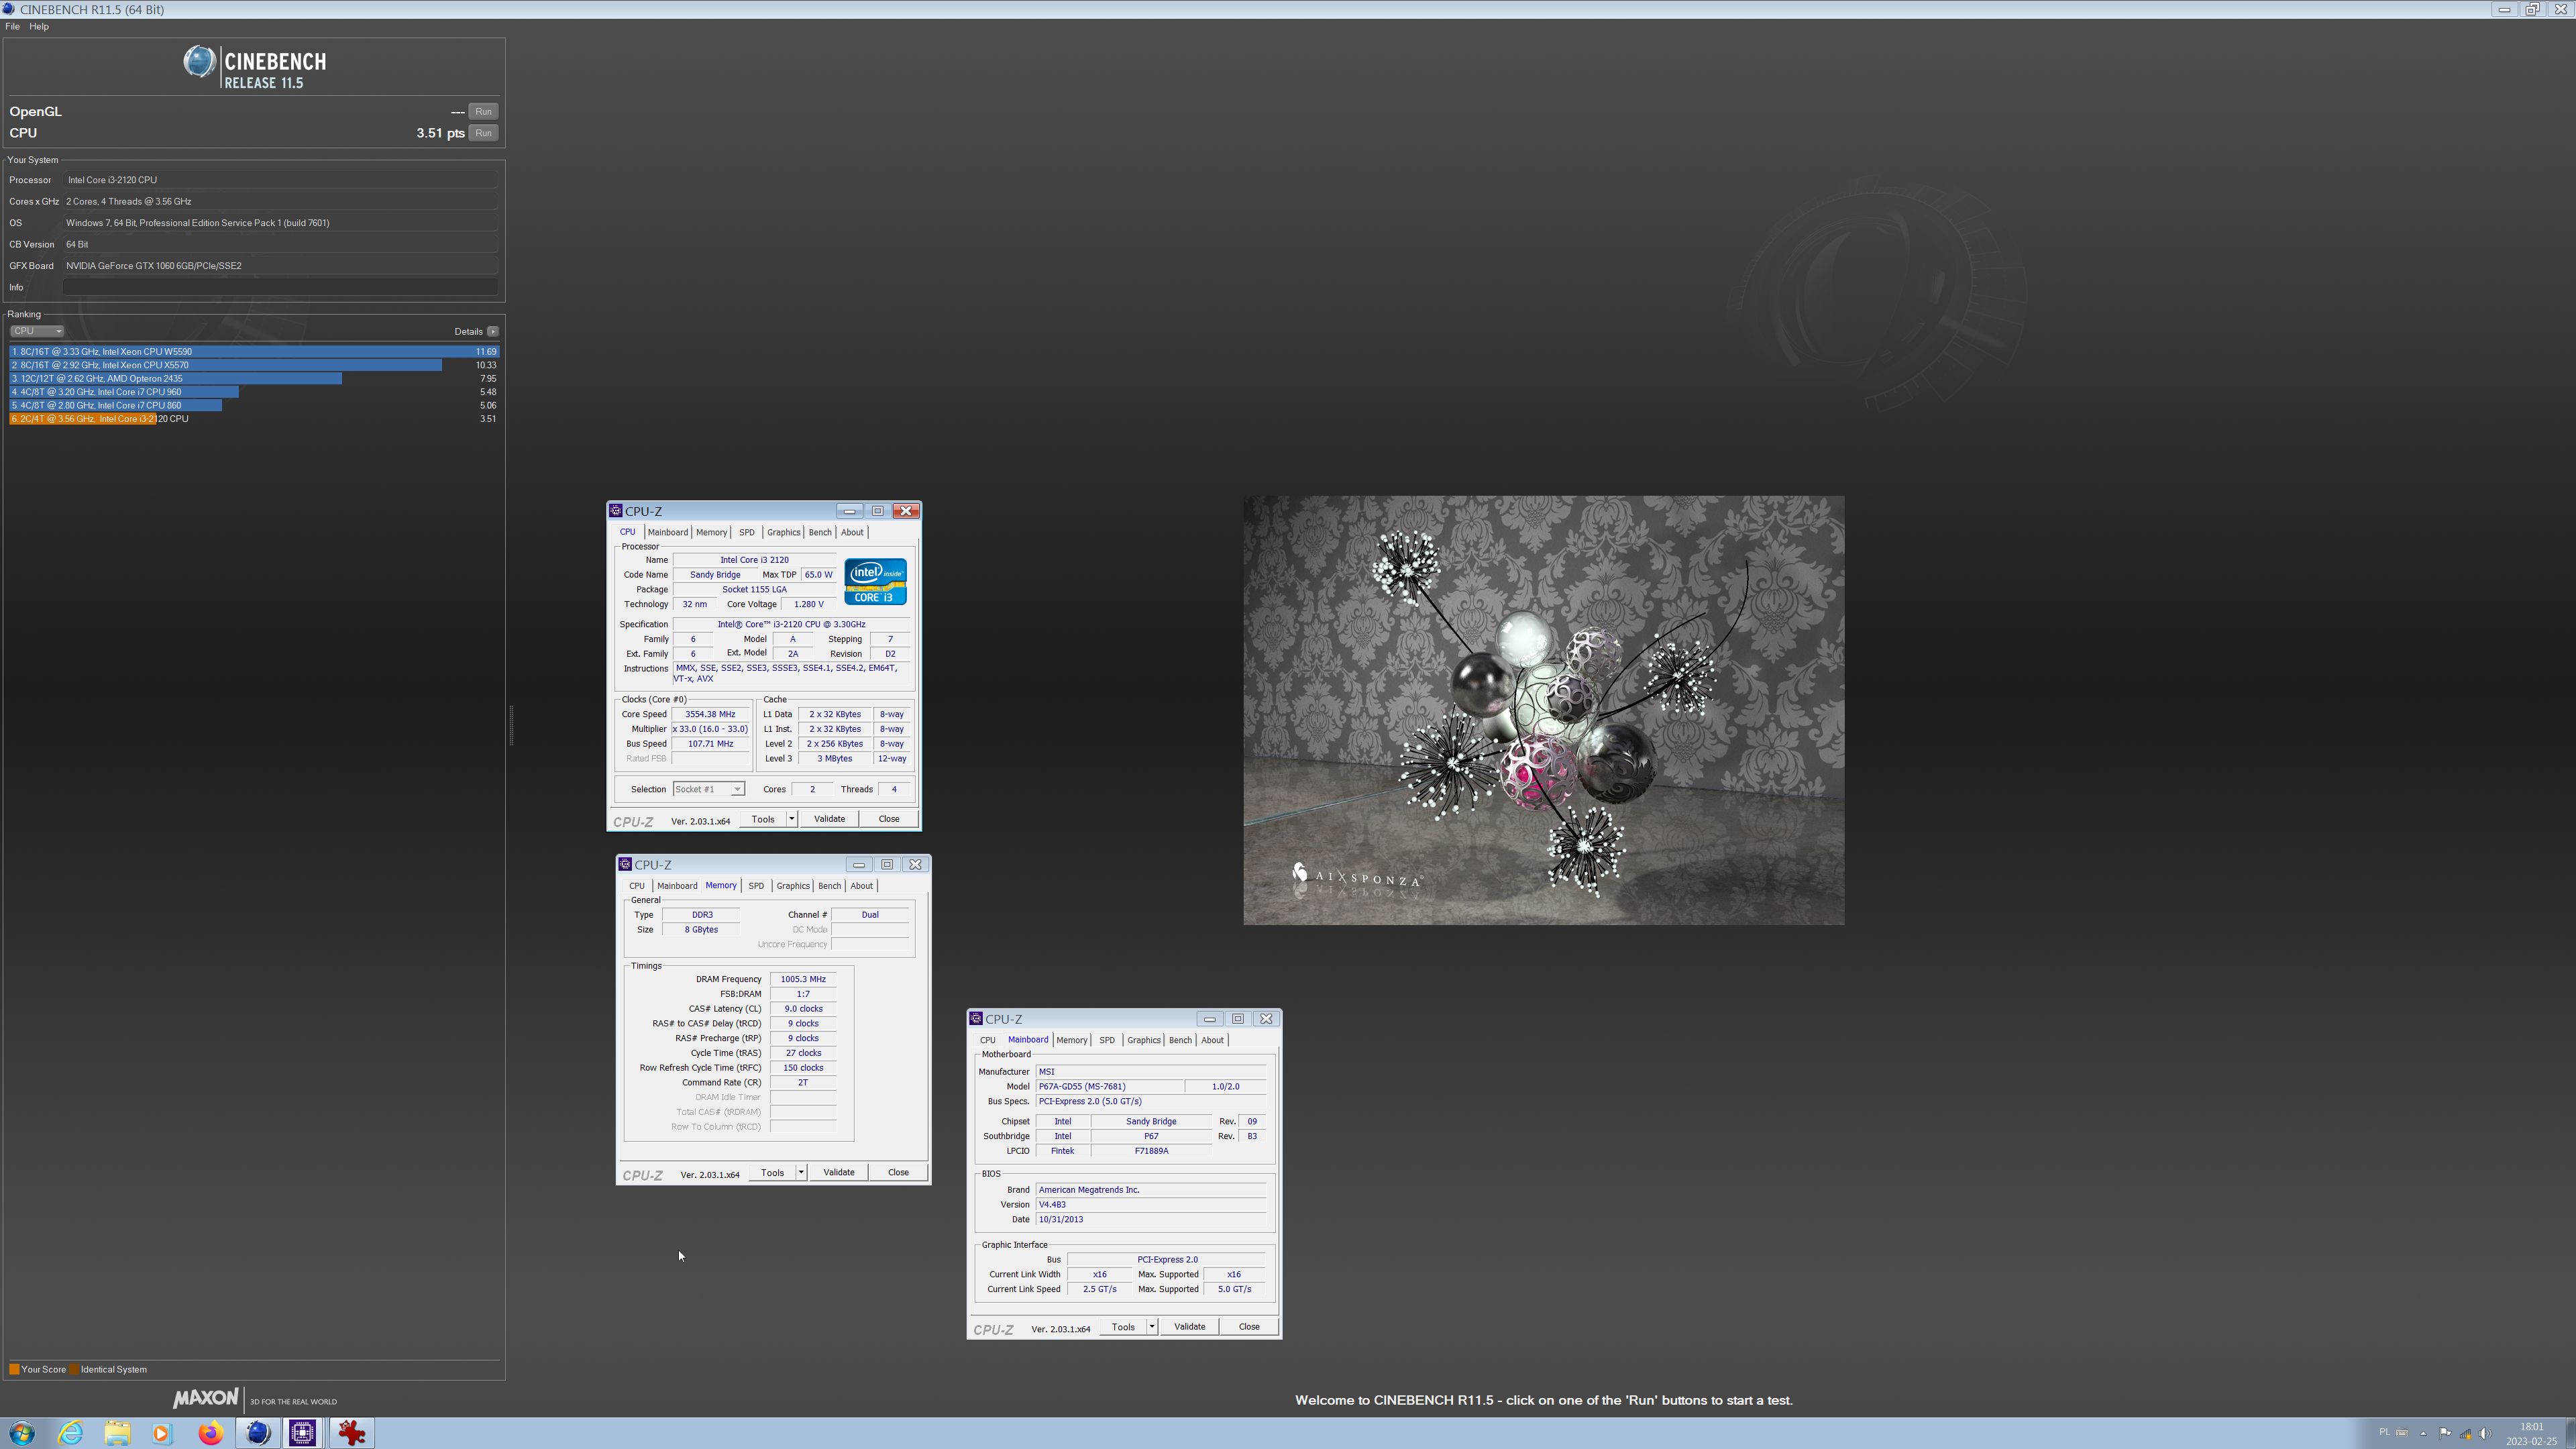Open Action Center flag tray icon
Screen dimensions: 2576x1449
2445,1433
